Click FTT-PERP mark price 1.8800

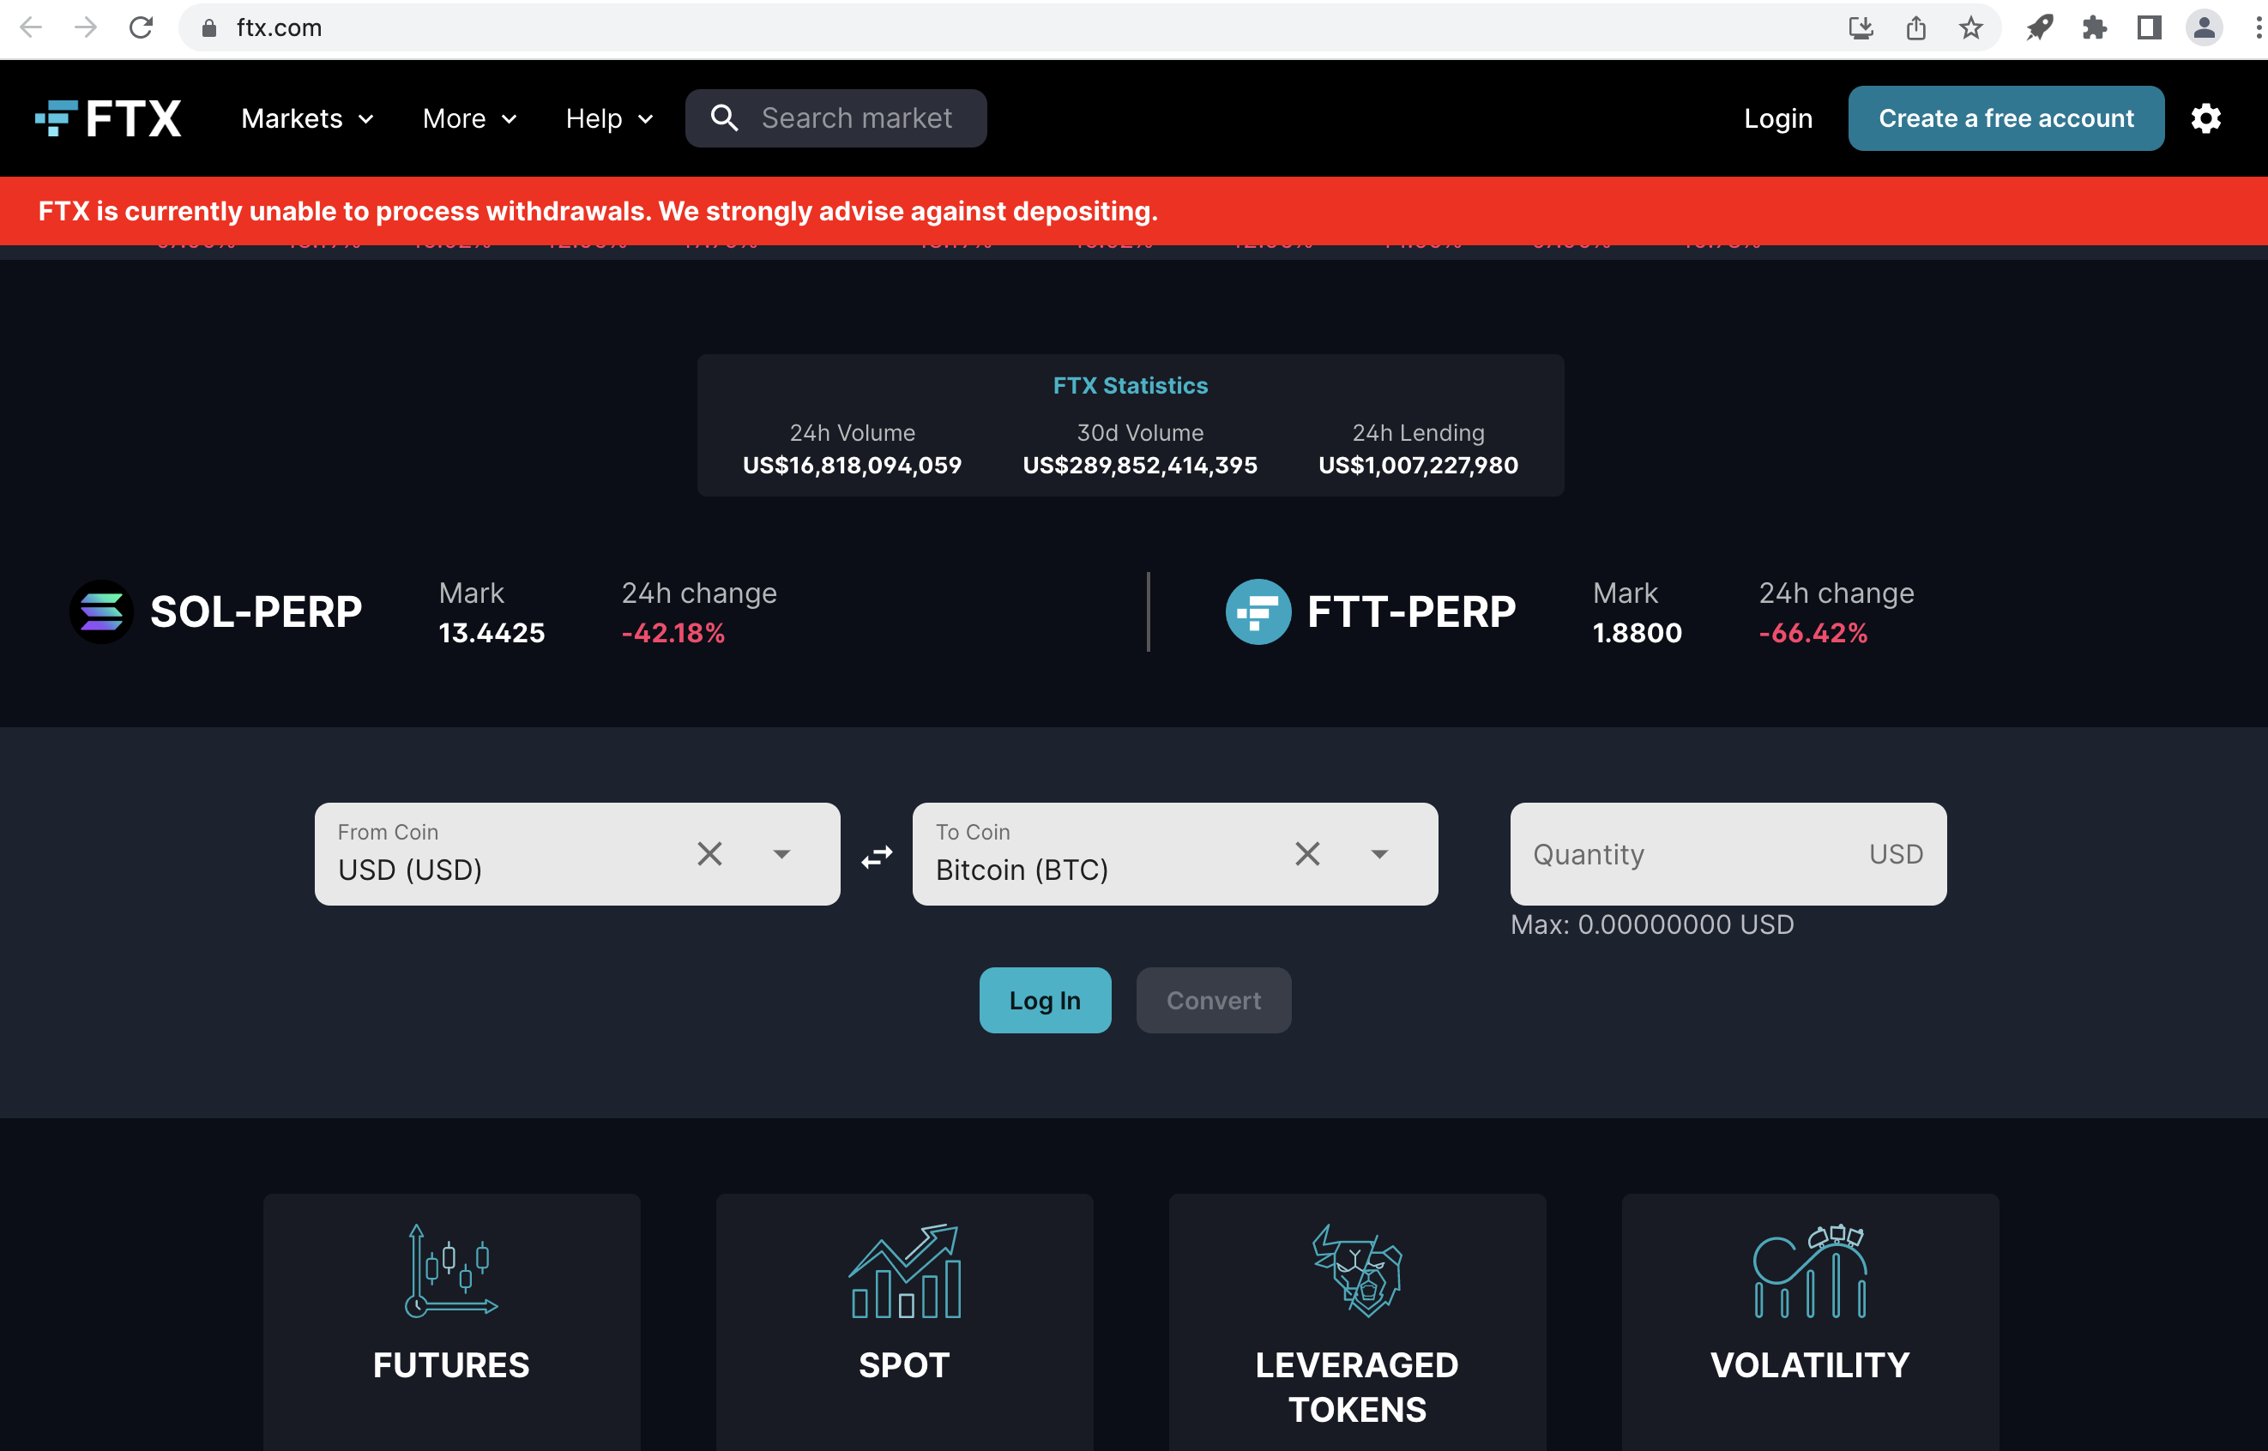tap(1637, 632)
